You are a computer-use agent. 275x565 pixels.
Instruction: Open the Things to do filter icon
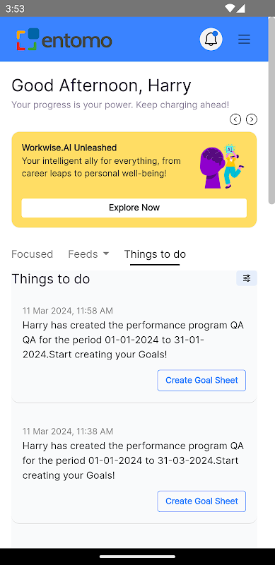click(x=247, y=278)
